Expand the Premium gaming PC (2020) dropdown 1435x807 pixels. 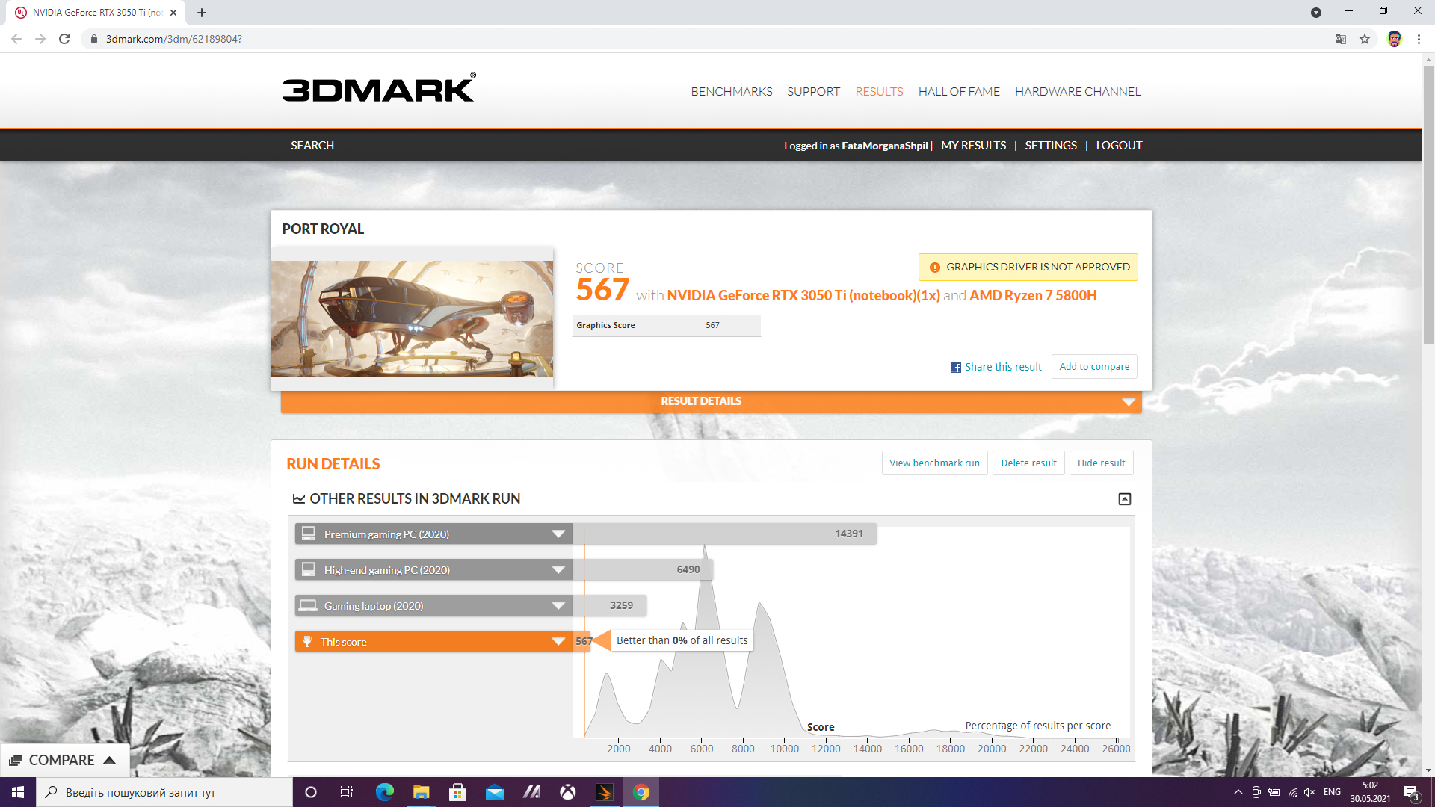558,534
